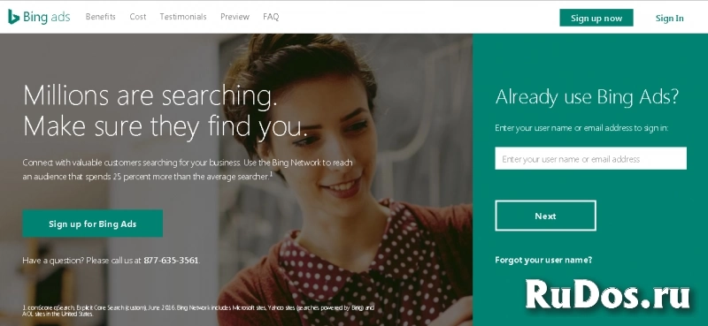Open the Benefits nav link
Screen dimensions: 708x326
pos(100,17)
